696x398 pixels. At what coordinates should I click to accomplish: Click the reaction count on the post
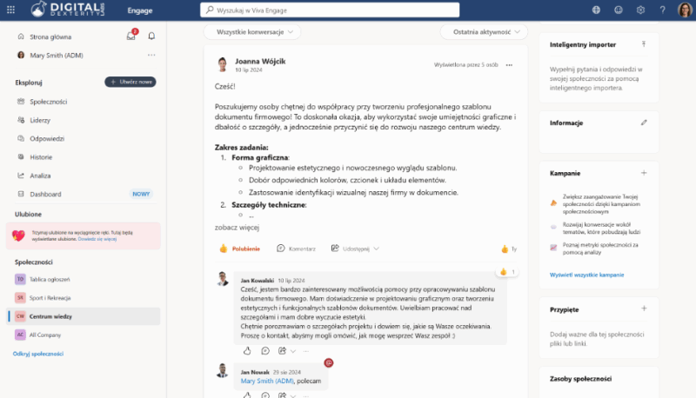click(x=509, y=249)
